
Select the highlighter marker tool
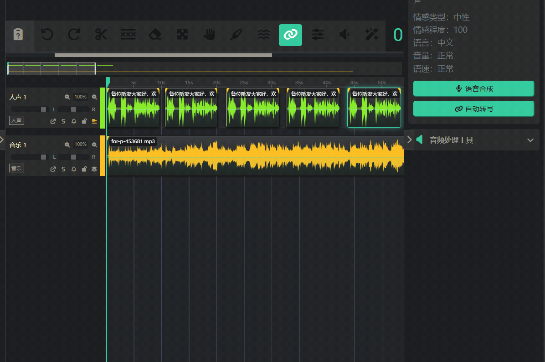(236, 35)
